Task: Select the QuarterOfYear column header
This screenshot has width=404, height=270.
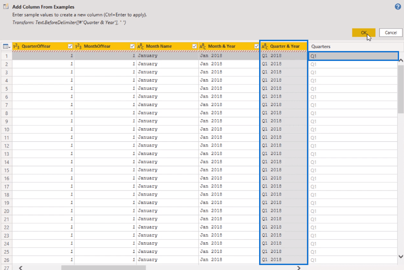Action: (x=43, y=46)
